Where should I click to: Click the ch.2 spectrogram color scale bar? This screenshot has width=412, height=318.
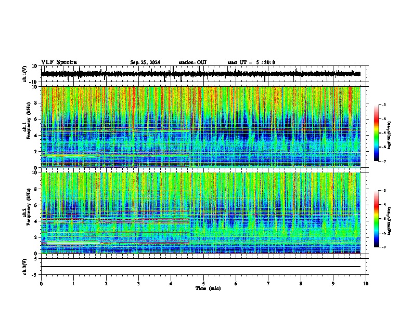point(377,219)
